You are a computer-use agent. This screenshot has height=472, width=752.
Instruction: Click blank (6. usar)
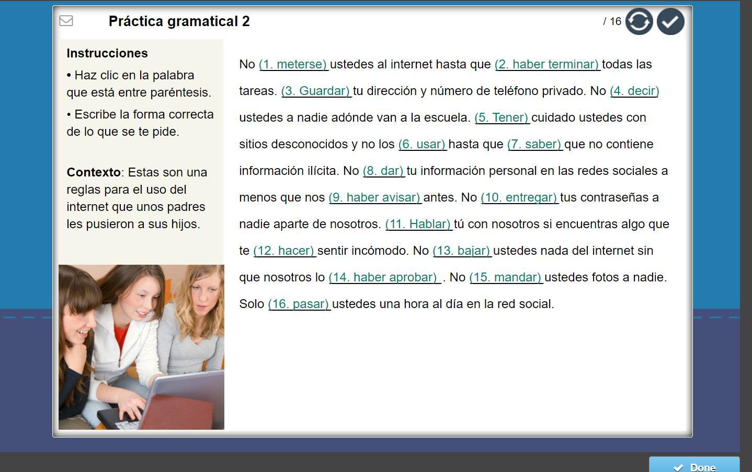[422, 144]
